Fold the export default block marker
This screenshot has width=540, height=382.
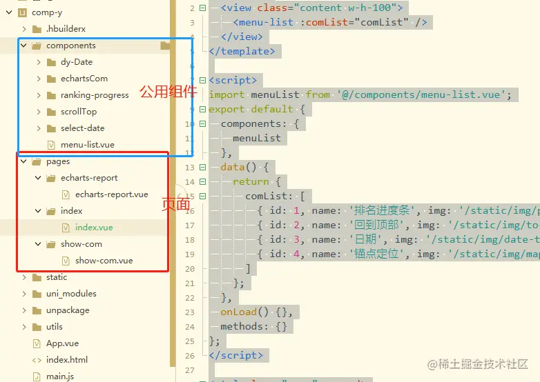pyautogui.click(x=203, y=110)
